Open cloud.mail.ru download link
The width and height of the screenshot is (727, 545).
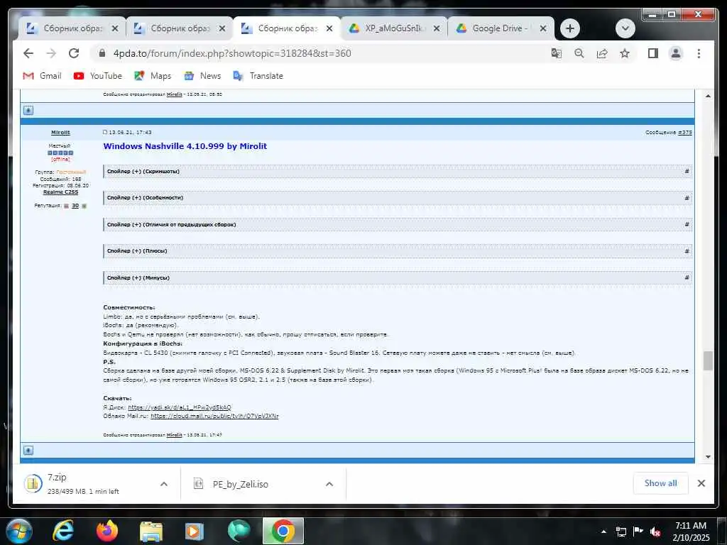click(x=214, y=416)
